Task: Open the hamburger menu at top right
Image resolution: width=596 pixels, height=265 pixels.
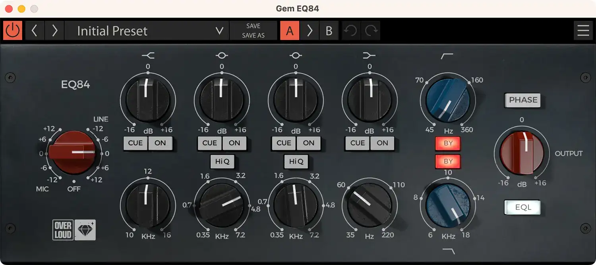Action: (x=583, y=30)
